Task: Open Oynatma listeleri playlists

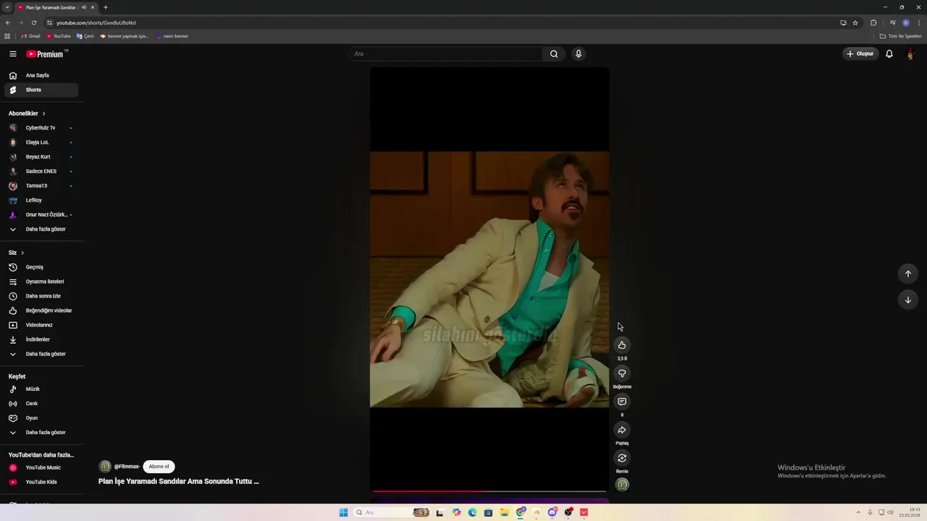Action: 41,281
